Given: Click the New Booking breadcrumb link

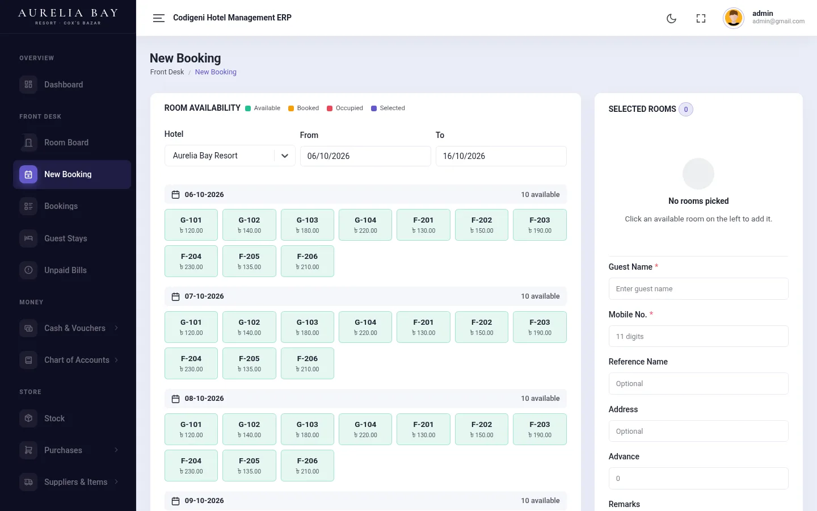Looking at the screenshot, I should coord(216,72).
